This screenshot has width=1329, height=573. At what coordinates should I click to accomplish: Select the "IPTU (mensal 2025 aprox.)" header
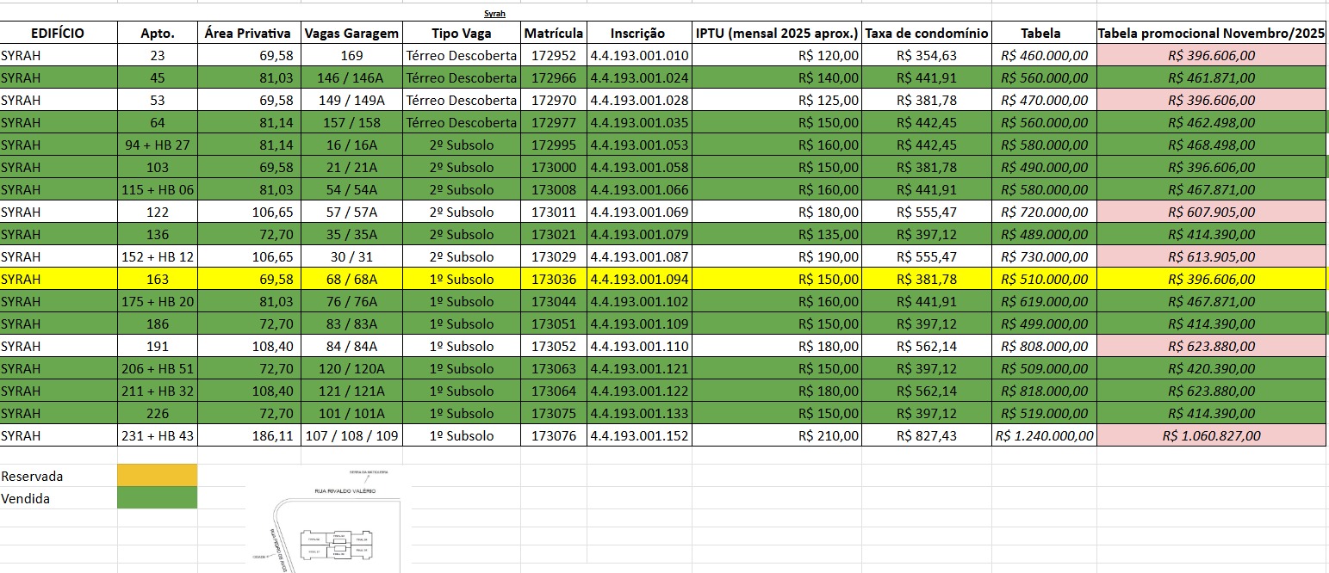777,34
